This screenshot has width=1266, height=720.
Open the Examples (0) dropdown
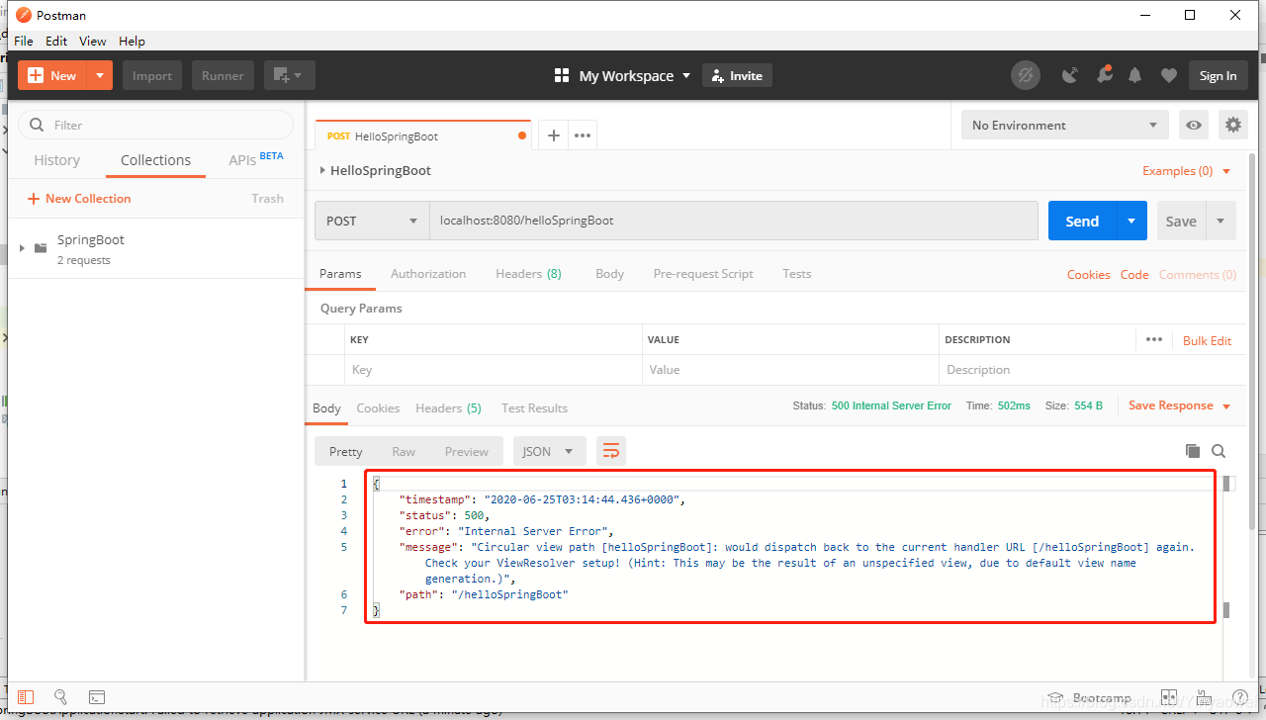coord(1187,170)
